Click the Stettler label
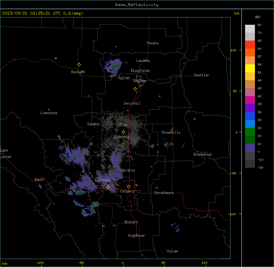This screenshot has width=274, height=267. (202, 75)
